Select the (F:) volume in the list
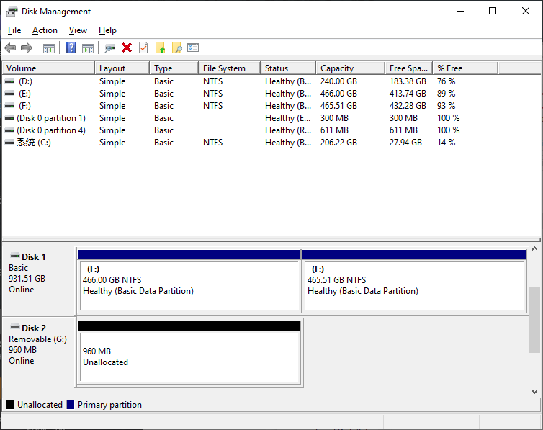The width and height of the screenshot is (543, 430). pos(24,106)
